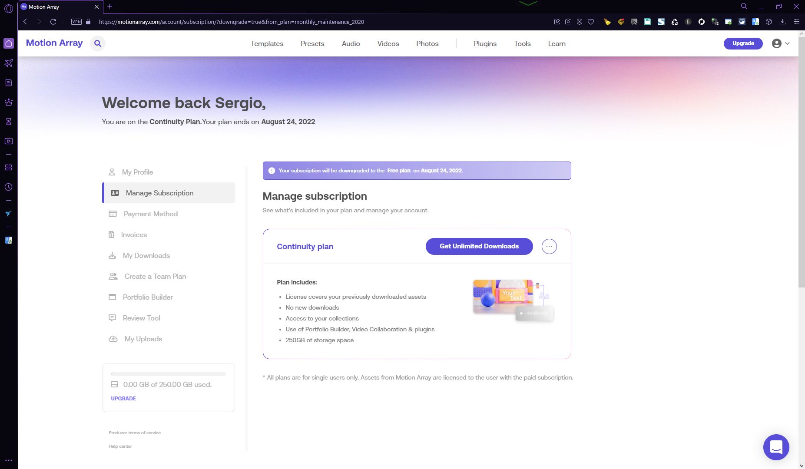Open Audio in the top navigation

click(x=351, y=43)
